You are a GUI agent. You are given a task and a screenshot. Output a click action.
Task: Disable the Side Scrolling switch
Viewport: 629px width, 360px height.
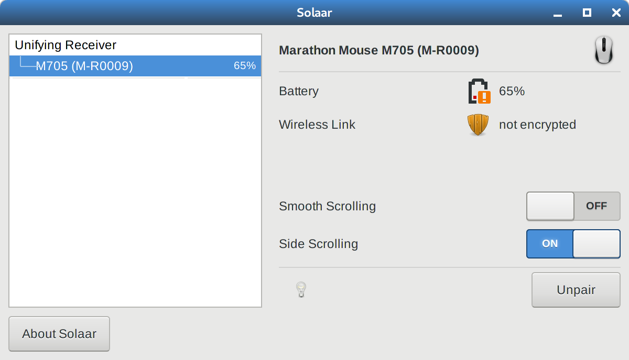coord(573,244)
